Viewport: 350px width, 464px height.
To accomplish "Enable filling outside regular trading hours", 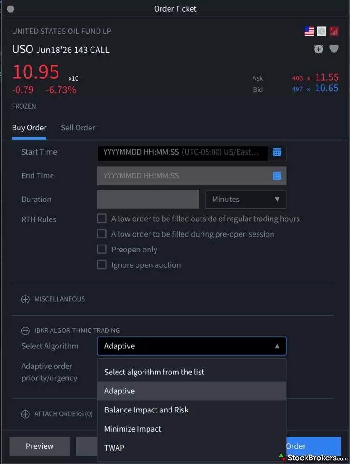I will coord(102,219).
